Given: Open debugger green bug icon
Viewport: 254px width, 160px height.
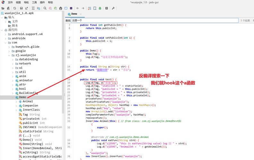Looking at the screenshot, I should pos(100,8).
